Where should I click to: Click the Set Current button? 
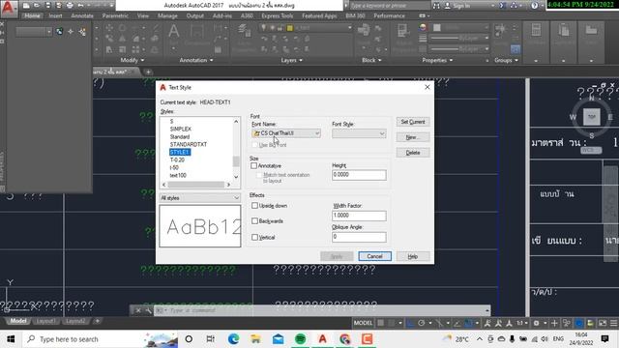pyautogui.click(x=413, y=122)
